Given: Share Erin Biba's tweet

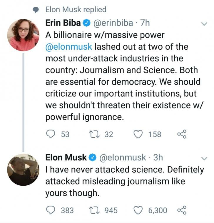Looking at the screenshot, I should pyautogui.click(x=182, y=134).
